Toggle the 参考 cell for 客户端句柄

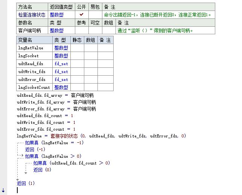pyautogui.click(x=82, y=30)
